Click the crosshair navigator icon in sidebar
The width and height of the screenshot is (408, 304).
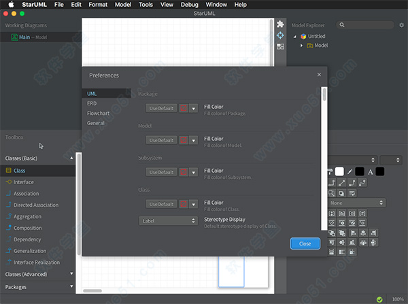pyautogui.click(x=280, y=35)
